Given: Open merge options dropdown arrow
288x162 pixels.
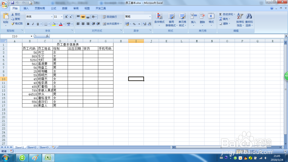Looking at the screenshot, I should coord(121,24).
